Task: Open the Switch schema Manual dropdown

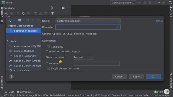Action: tap(83, 57)
